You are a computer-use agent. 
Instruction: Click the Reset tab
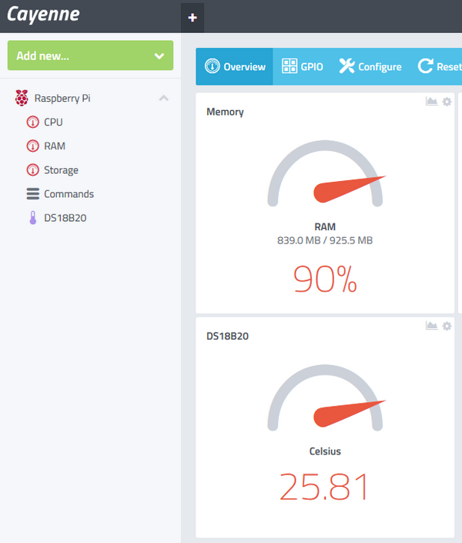(439, 66)
